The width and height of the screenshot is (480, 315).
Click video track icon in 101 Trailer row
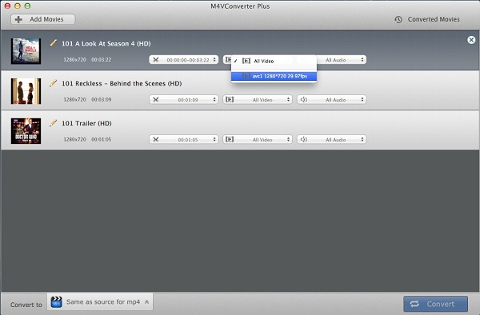coord(230,139)
